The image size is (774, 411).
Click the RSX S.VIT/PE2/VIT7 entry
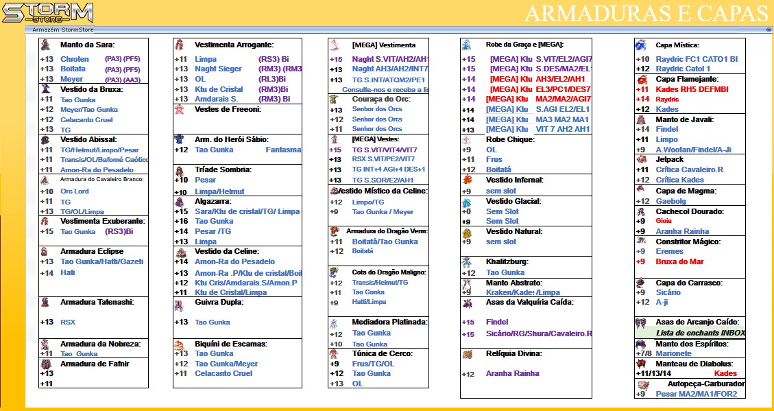(x=383, y=160)
